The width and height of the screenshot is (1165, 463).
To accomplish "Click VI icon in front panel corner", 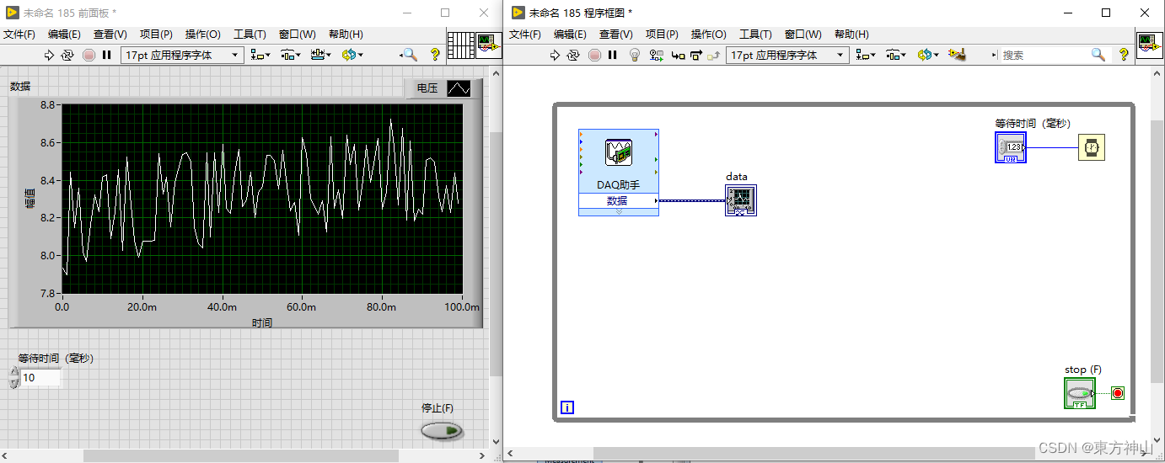I will click(x=488, y=45).
